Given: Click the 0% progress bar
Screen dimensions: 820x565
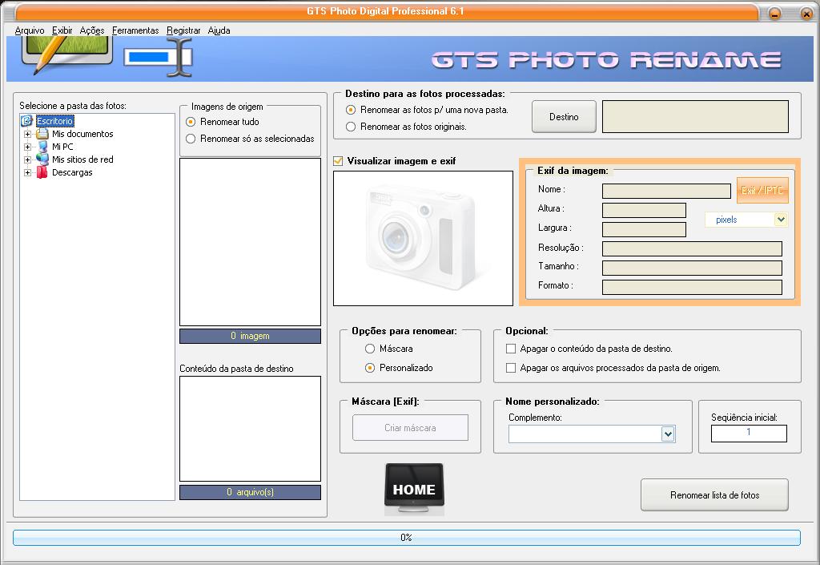Looking at the screenshot, I should click(406, 538).
